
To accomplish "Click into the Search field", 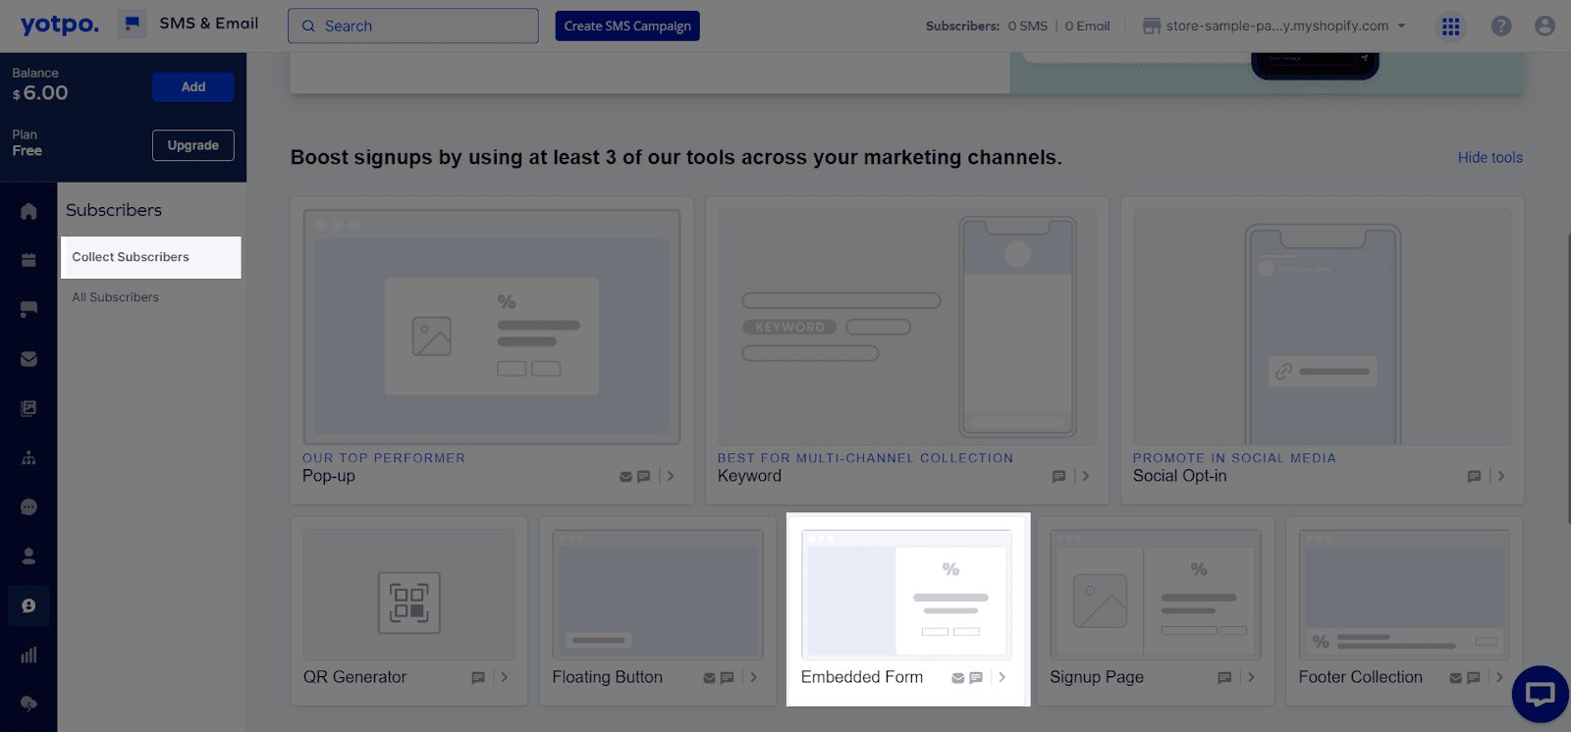I will [413, 26].
